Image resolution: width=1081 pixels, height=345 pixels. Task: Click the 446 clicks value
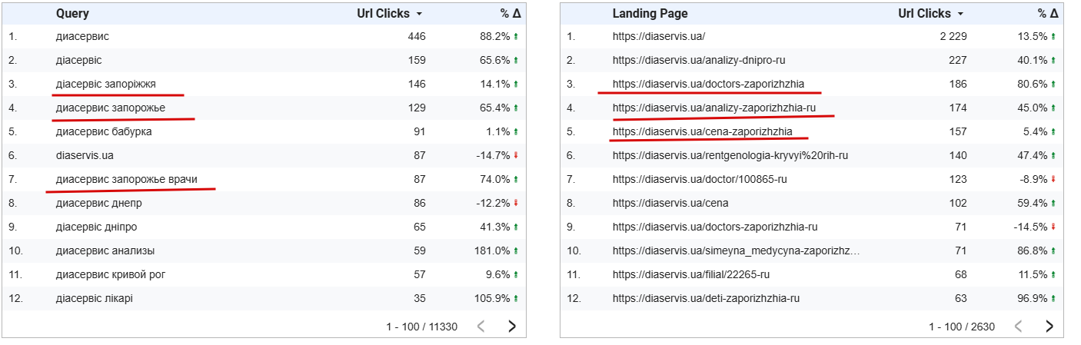(416, 36)
